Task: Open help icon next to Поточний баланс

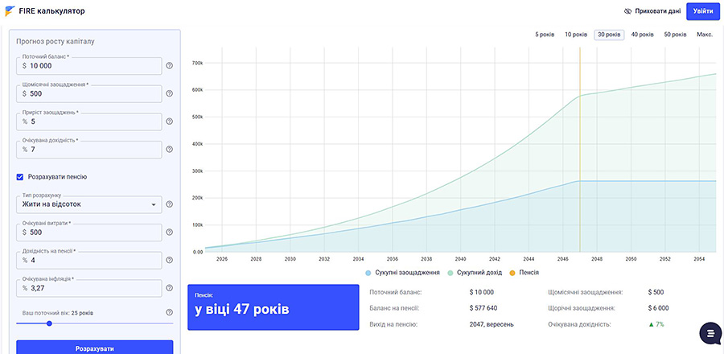Action: click(x=169, y=66)
